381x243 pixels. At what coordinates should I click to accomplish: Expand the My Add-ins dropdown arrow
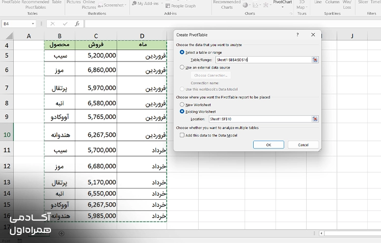pyautogui.click(x=162, y=4)
